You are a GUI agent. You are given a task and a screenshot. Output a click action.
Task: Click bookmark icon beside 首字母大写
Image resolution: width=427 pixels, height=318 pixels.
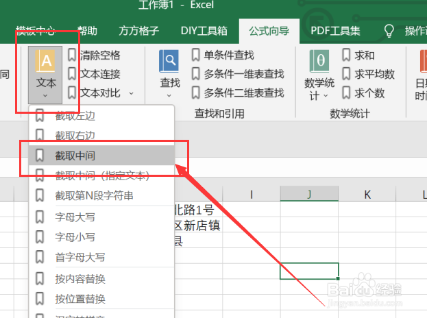coord(40,257)
